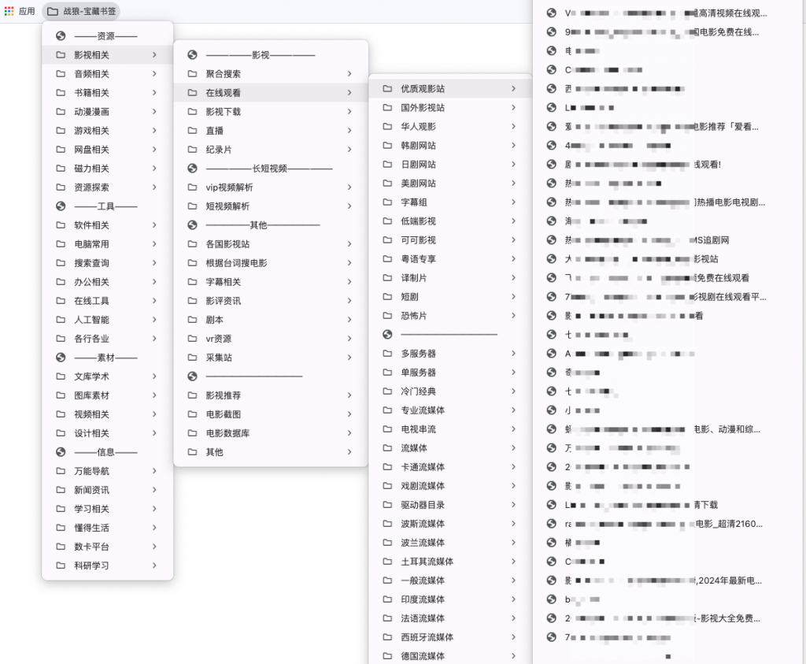
Task: Select the vip视频解析 menu item
Action: [229, 187]
